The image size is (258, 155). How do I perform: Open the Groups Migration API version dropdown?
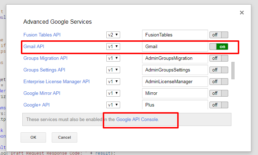coord(113,58)
